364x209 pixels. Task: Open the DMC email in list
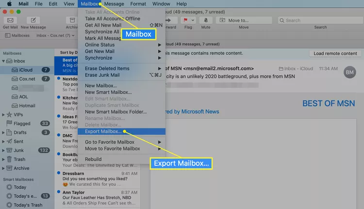tap(66, 141)
